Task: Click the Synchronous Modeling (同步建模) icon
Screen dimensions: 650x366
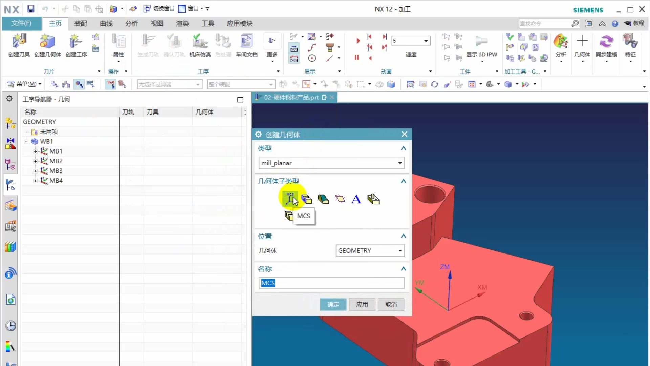Action: tap(606, 42)
